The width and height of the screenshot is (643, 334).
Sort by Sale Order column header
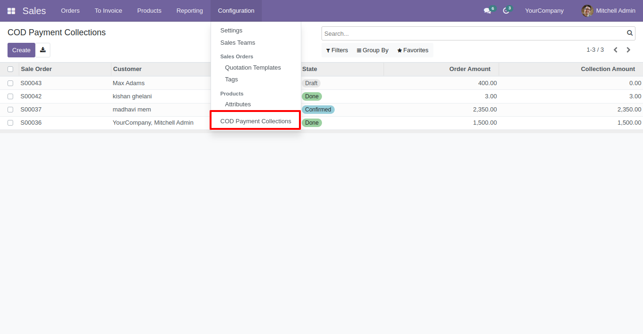coord(65,69)
